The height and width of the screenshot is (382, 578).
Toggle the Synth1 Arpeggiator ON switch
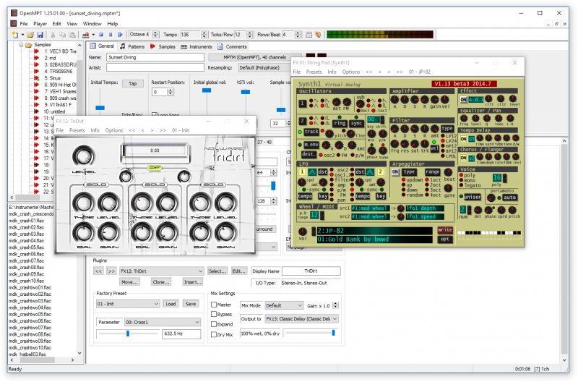[395, 172]
